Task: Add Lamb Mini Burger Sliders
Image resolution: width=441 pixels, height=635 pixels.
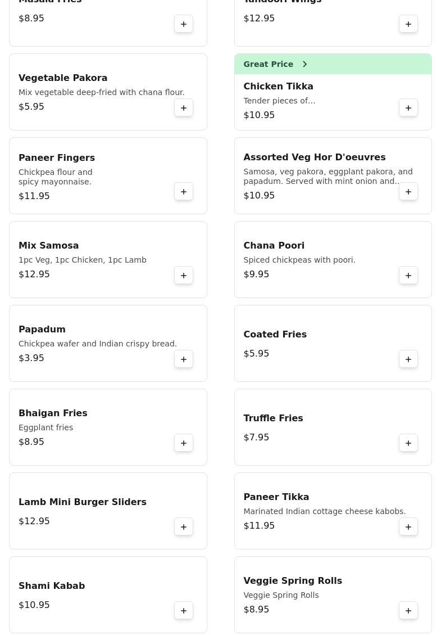Action: 184,527
